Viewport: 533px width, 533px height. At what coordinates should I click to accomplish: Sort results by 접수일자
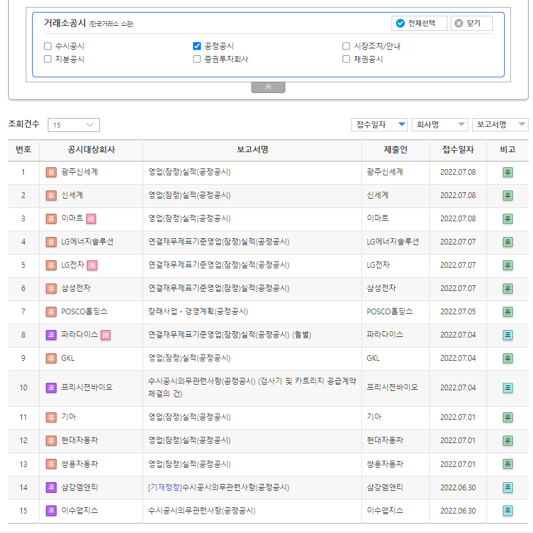380,124
